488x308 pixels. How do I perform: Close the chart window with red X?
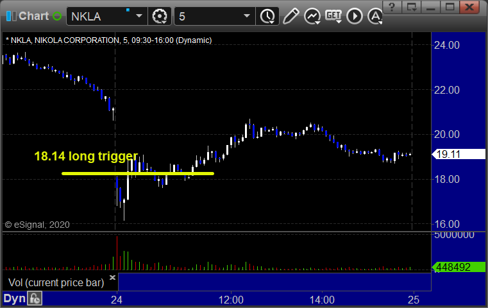pos(469,7)
